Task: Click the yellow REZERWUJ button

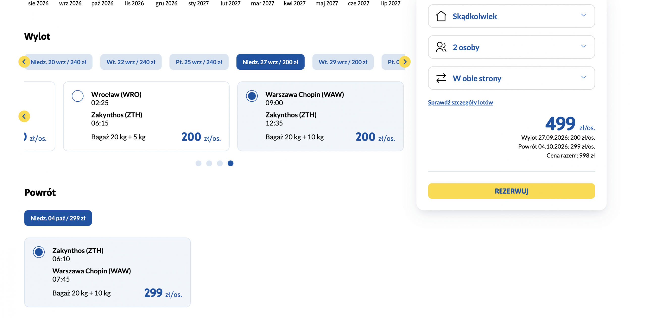Action: [x=511, y=191]
